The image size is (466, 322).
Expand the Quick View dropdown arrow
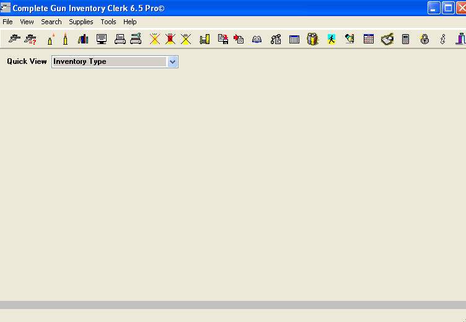pyautogui.click(x=172, y=62)
